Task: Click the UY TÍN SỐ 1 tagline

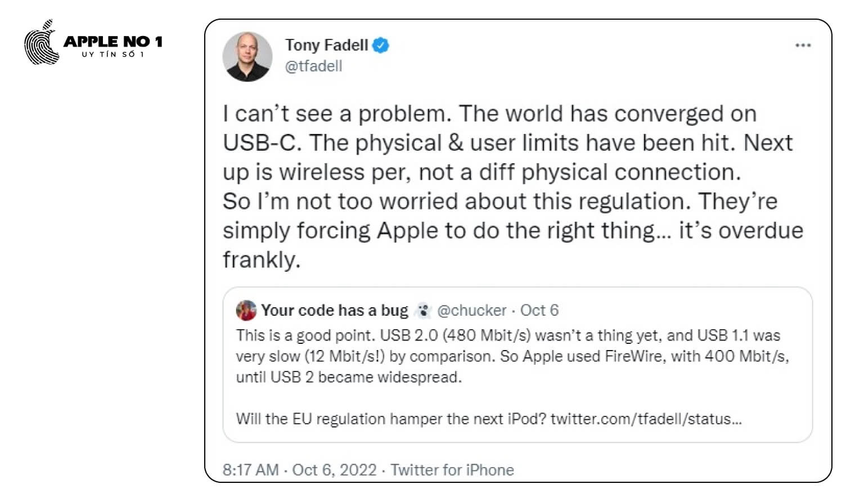Action: coord(113,55)
